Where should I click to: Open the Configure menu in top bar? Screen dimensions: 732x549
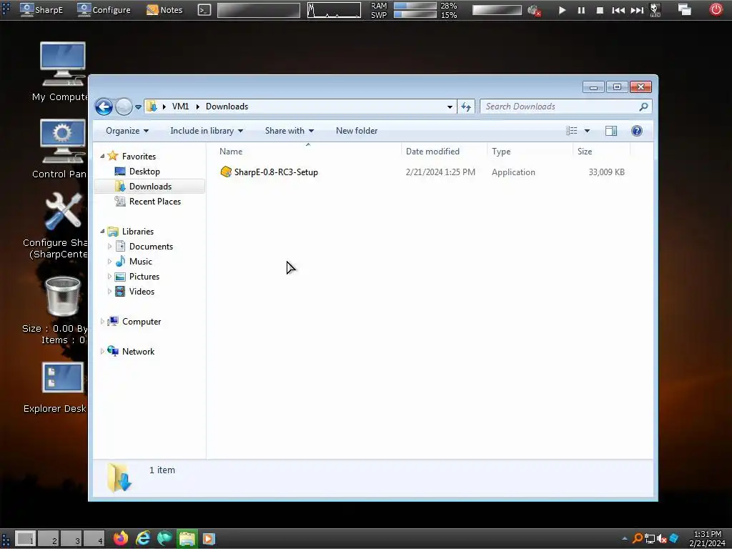104,10
